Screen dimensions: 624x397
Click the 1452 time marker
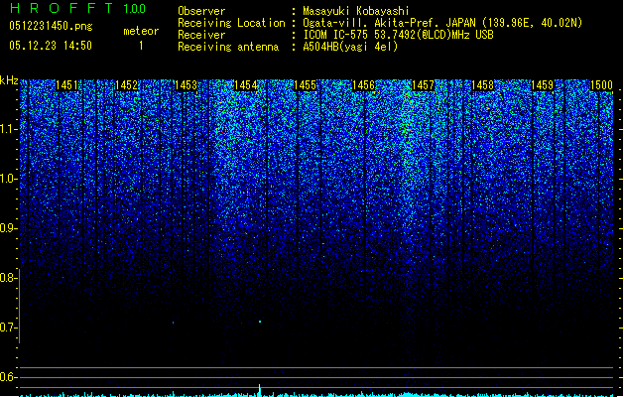126,85
